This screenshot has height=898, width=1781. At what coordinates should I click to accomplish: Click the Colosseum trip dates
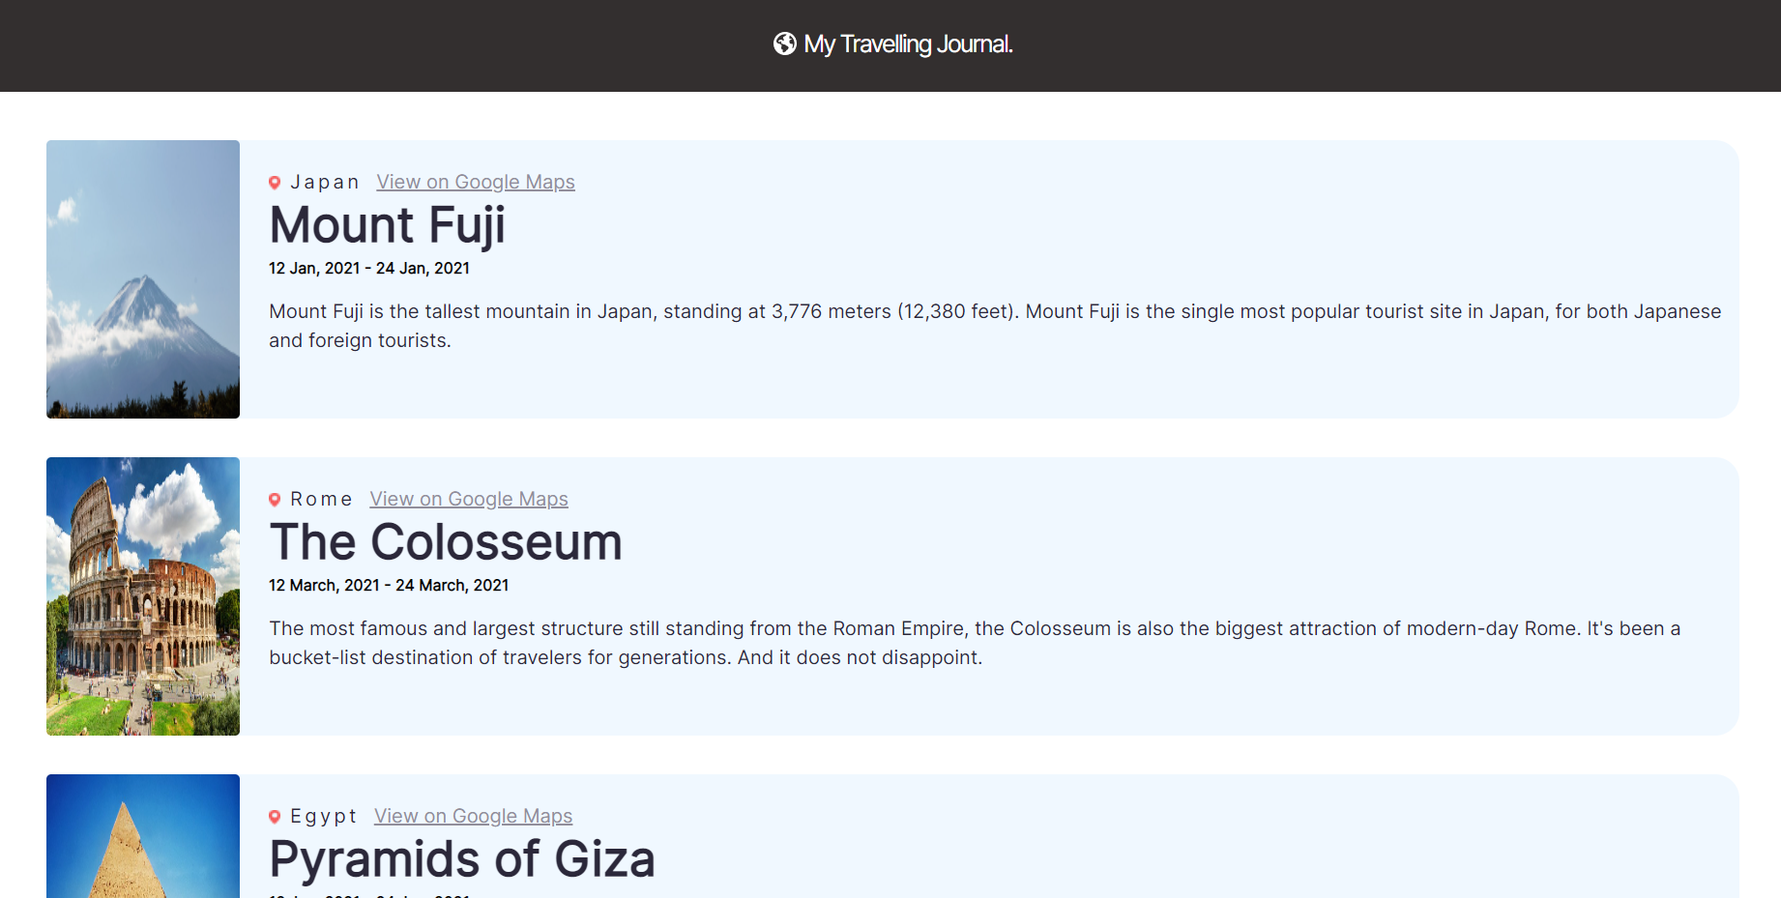click(x=389, y=586)
